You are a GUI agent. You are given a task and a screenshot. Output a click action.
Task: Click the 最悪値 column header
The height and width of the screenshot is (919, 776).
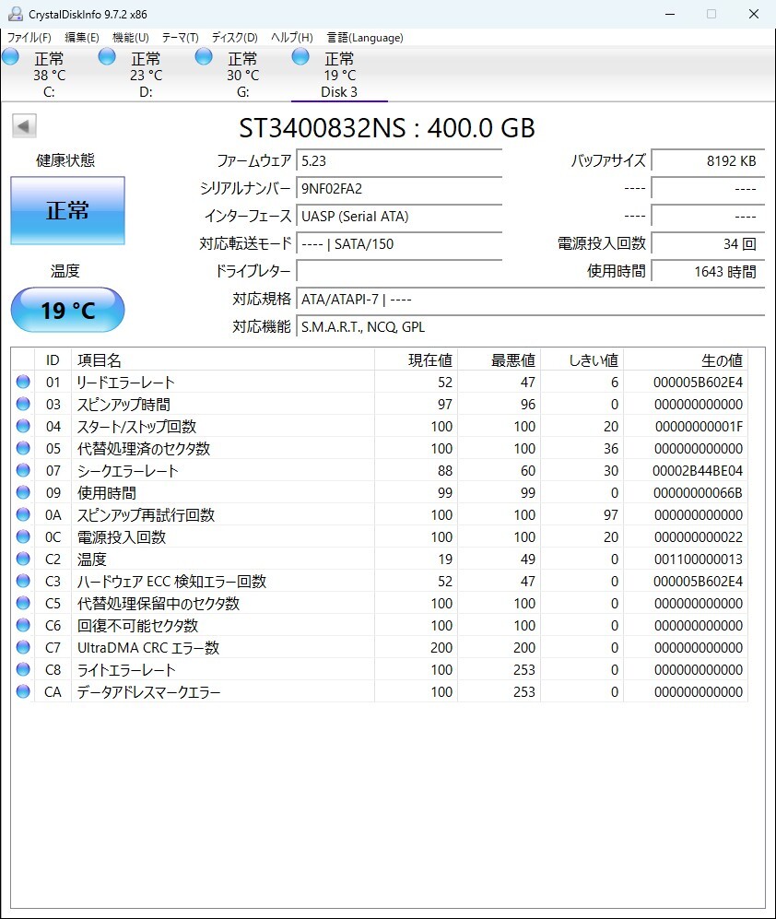pyautogui.click(x=499, y=359)
